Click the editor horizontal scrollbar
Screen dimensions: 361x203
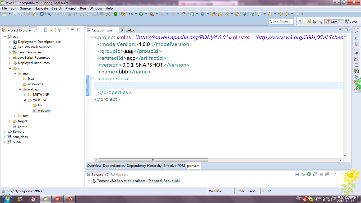click(153, 160)
